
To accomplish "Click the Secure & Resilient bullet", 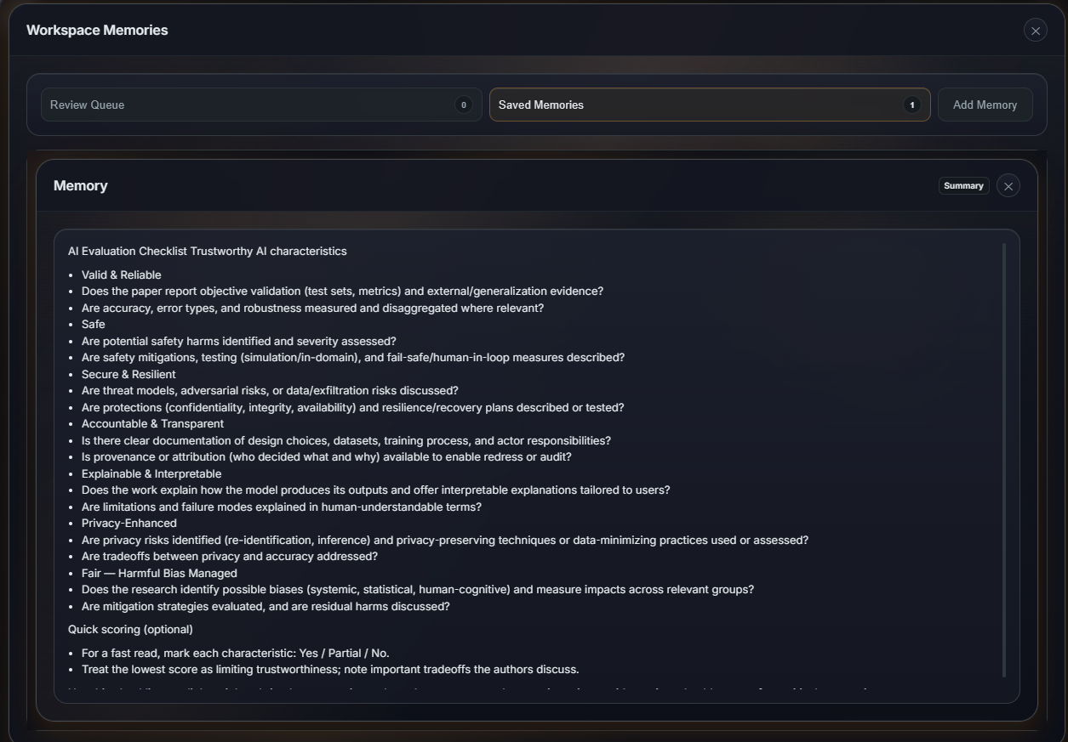I will [x=129, y=375].
